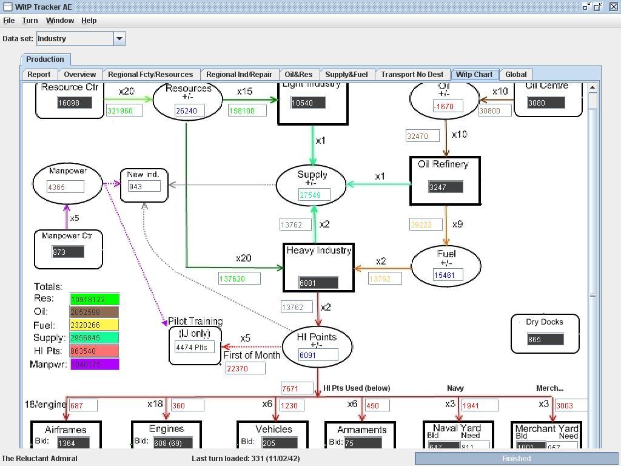The width and height of the screenshot is (621, 466).
Task: Click the maximize window icon in title bar
Action: [x=597, y=6]
